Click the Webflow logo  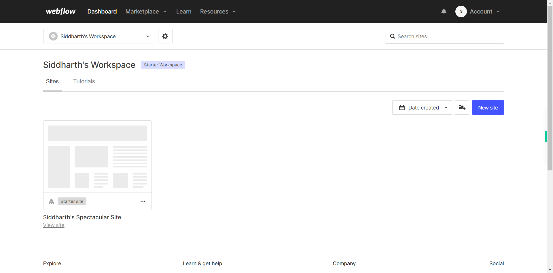(61, 11)
